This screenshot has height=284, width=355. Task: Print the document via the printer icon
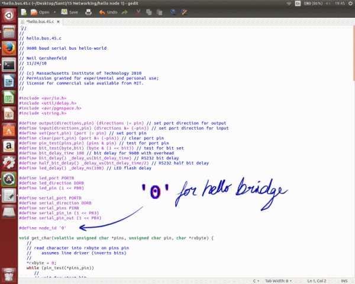pyautogui.click(x=88, y=12)
